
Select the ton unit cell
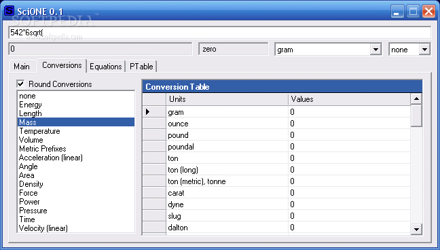(227, 158)
